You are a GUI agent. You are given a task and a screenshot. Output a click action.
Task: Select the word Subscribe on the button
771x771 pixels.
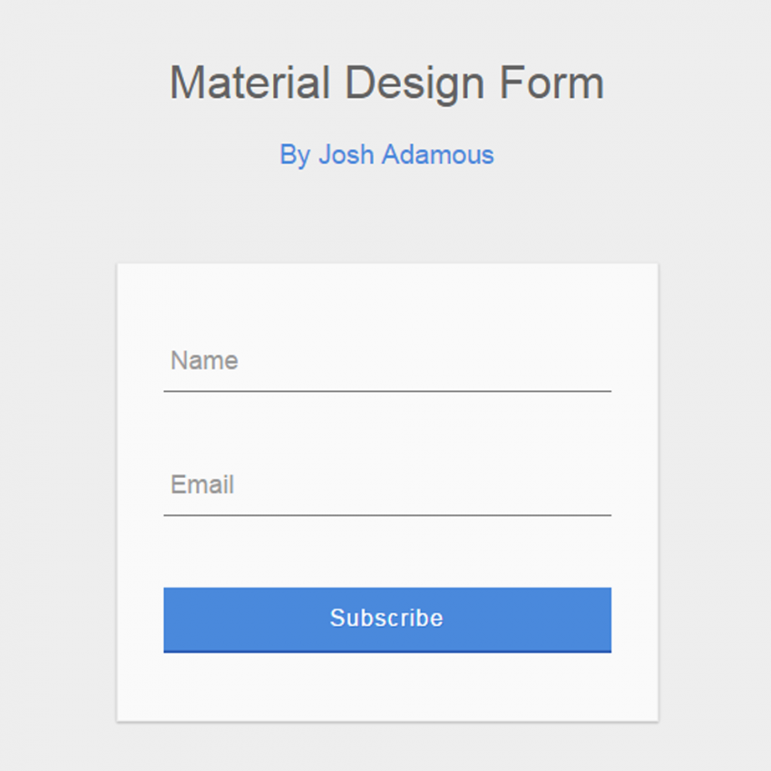(x=386, y=619)
